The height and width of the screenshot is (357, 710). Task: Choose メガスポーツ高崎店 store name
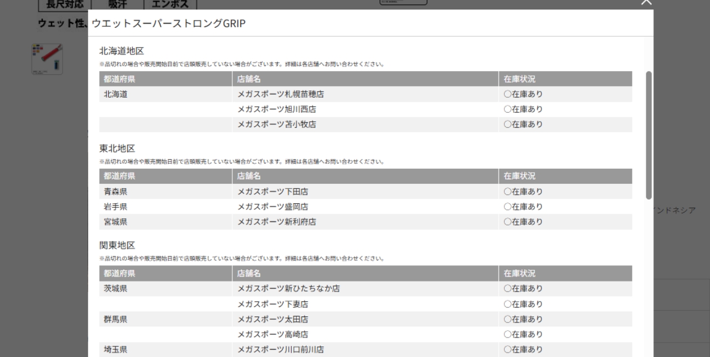pyautogui.click(x=273, y=334)
